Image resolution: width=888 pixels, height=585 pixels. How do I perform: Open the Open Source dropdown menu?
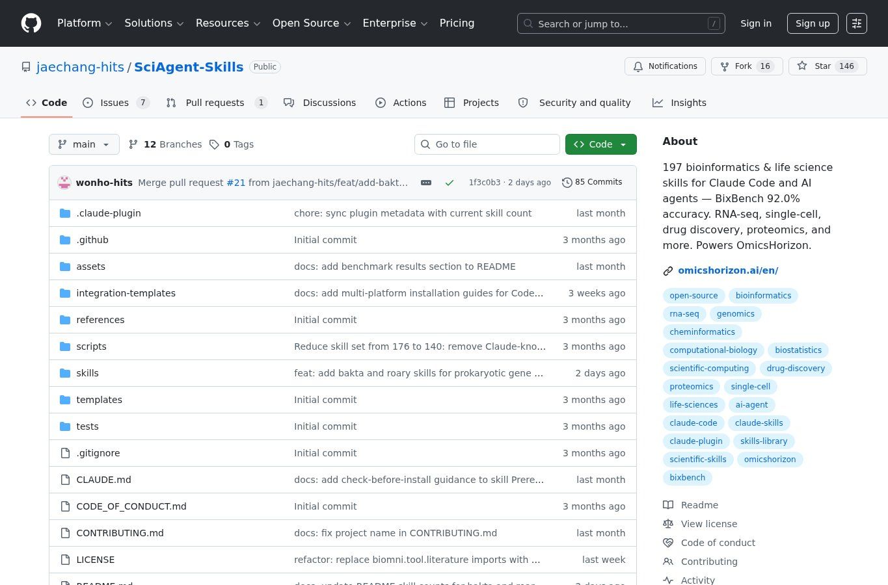coord(312,23)
